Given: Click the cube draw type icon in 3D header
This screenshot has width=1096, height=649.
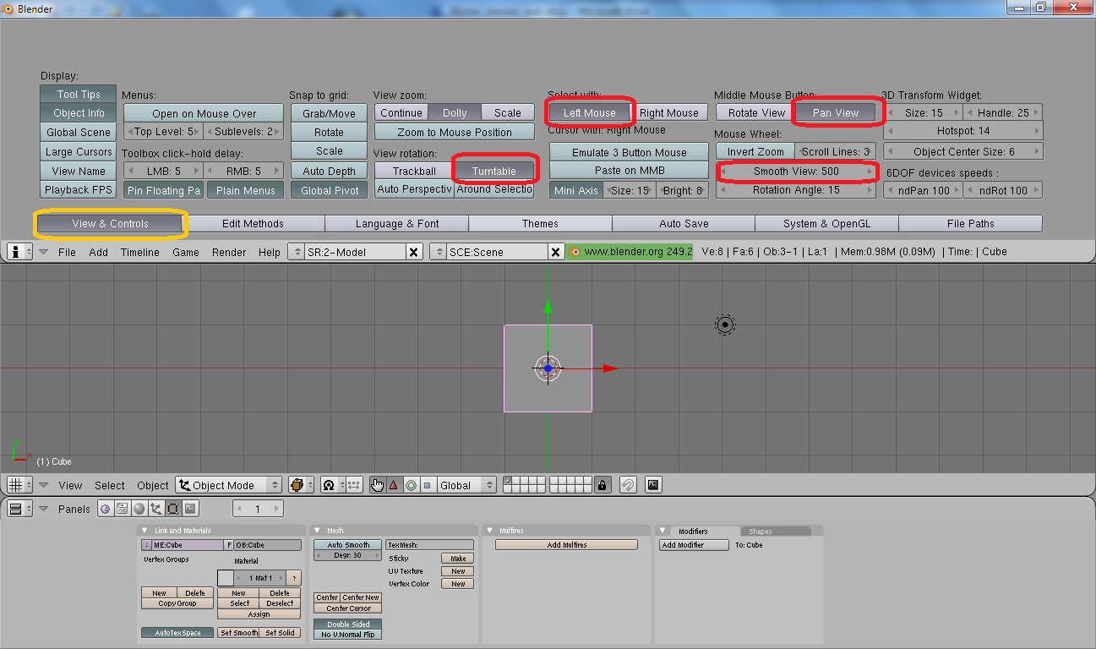Looking at the screenshot, I should (300, 485).
